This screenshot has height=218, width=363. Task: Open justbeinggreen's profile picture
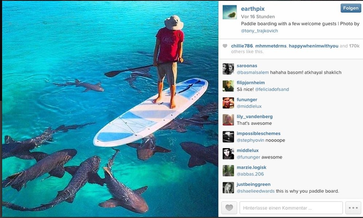pyautogui.click(x=228, y=187)
